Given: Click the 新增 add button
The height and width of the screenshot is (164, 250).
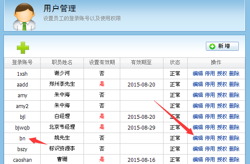Looking at the screenshot, I should (222, 46).
